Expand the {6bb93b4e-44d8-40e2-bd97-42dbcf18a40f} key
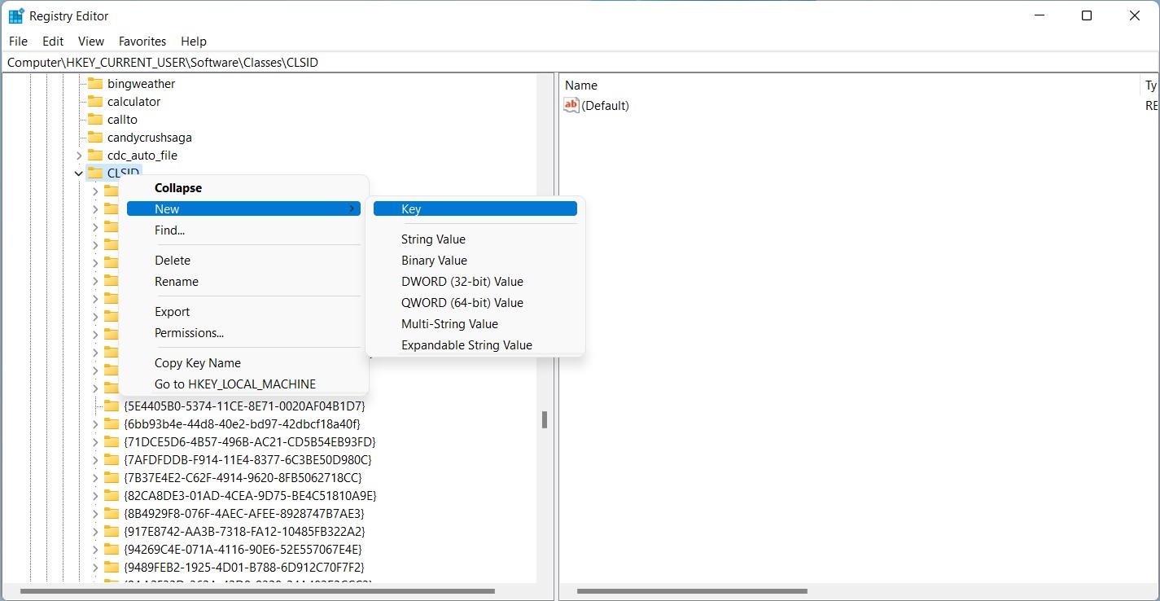The height and width of the screenshot is (601, 1160). (95, 424)
